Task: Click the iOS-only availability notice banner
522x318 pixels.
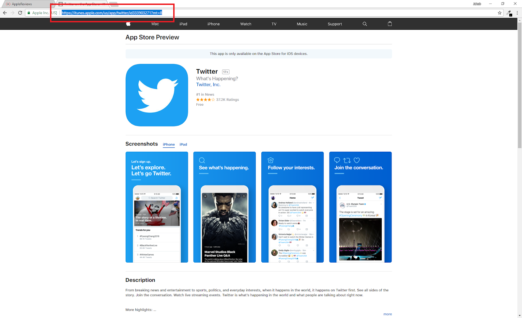Action: pos(259,54)
